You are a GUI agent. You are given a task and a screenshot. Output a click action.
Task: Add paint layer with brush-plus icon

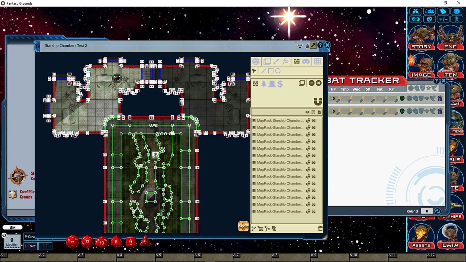(254, 229)
